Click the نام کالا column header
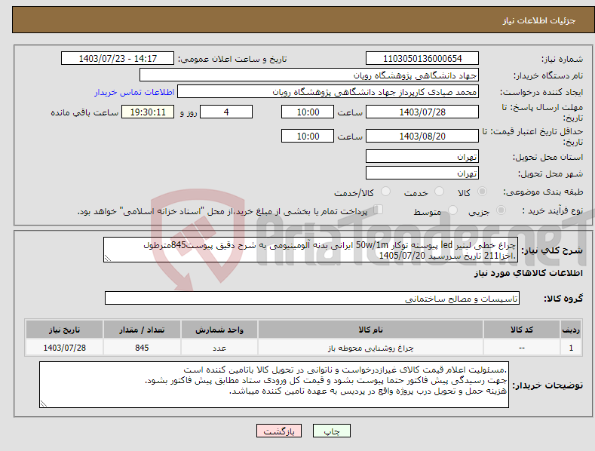Image resolution: width=595 pixels, height=451 pixels. (x=370, y=330)
